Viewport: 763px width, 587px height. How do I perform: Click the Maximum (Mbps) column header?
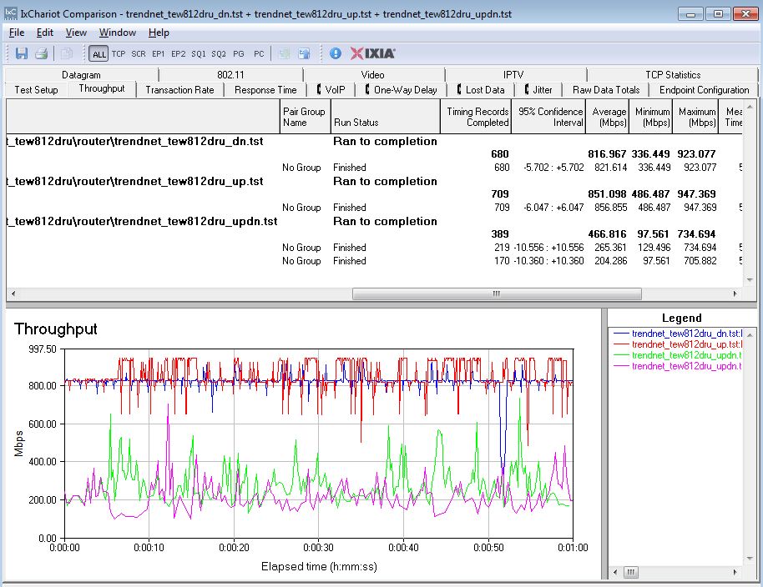695,117
